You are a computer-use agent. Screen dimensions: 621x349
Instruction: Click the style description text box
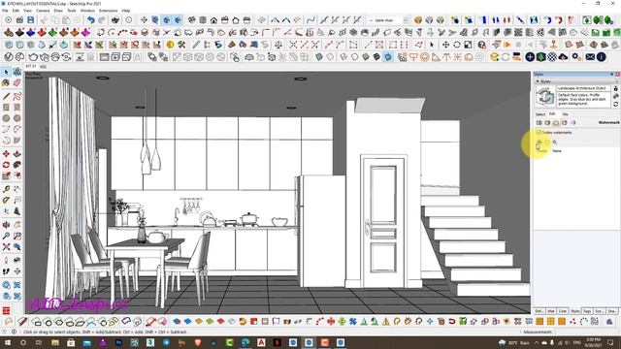583,100
